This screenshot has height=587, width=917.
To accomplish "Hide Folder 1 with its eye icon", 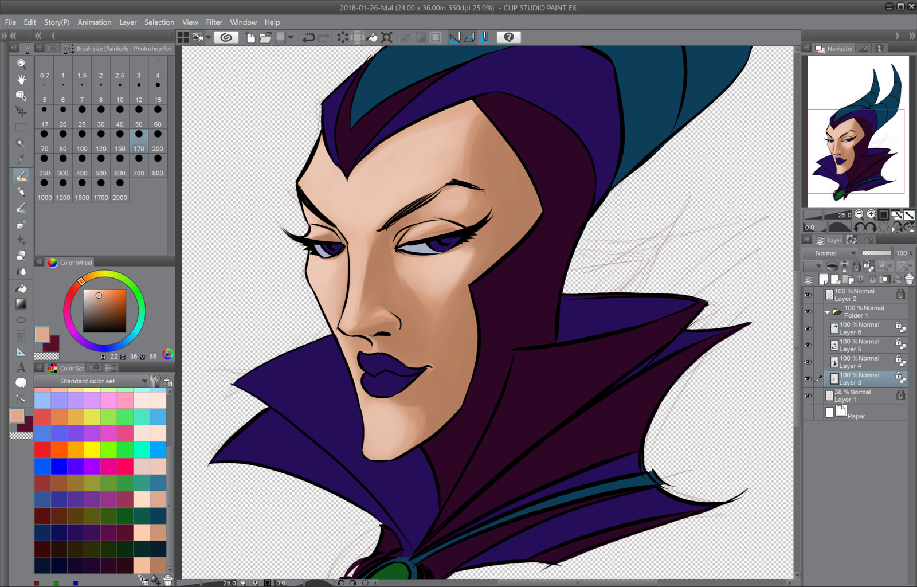I will (x=808, y=312).
